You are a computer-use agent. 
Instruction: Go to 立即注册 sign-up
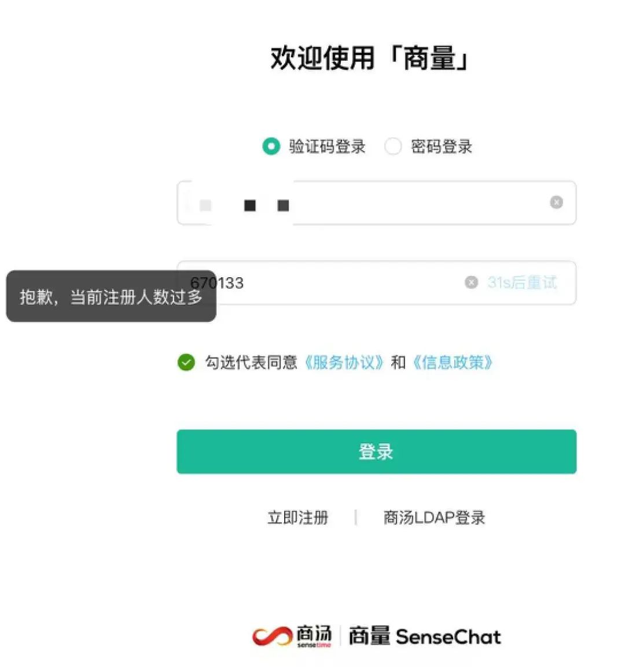tap(297, 517)
